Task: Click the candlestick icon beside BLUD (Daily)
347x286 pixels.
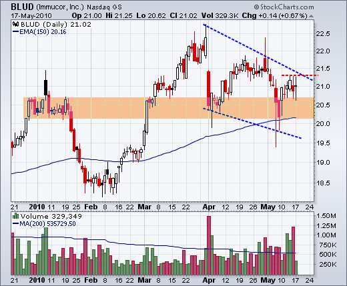Action: point(15,24)
